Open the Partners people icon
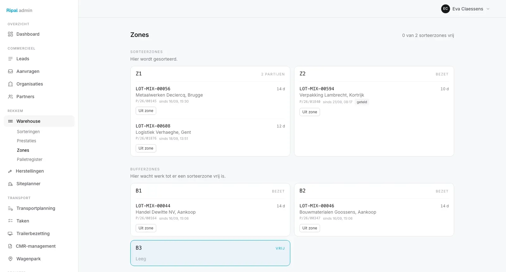The image size is (506, 272). pos(10,97)
